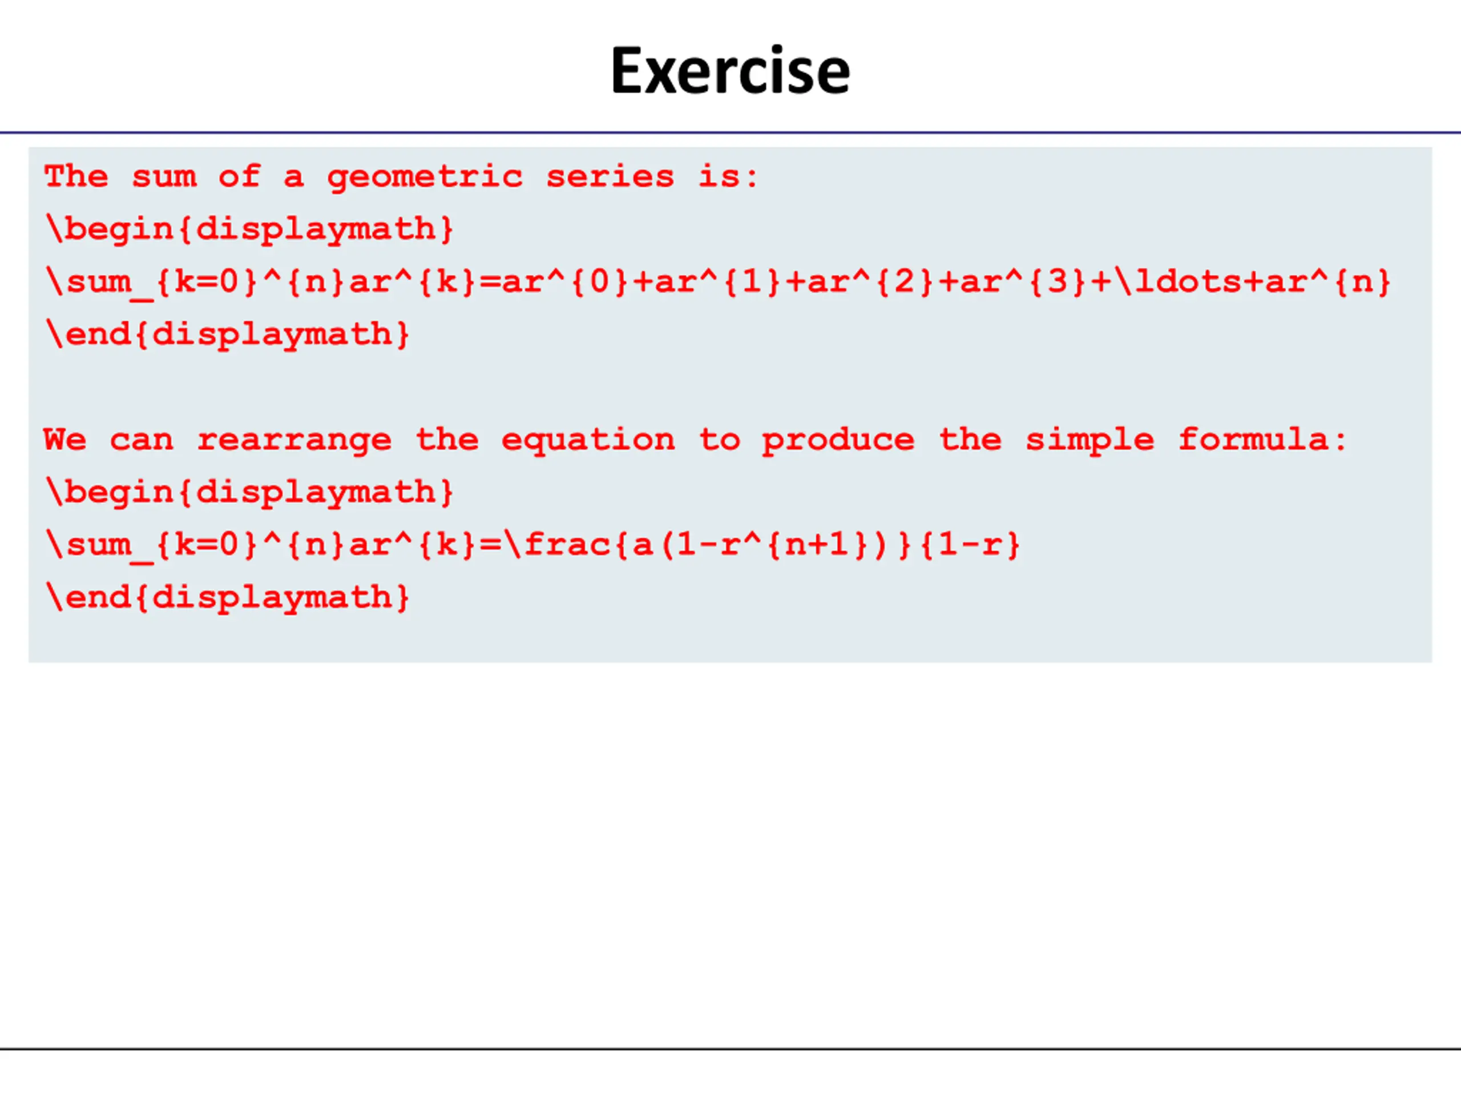This screenshot has height=1096, width=1461.
Task: Click the word "sum" in the first sentence
Action: click(164, 177)
